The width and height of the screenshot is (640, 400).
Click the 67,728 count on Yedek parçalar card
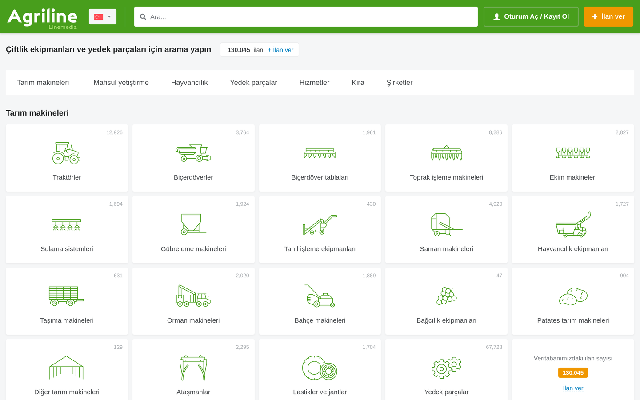click(494, 347)
